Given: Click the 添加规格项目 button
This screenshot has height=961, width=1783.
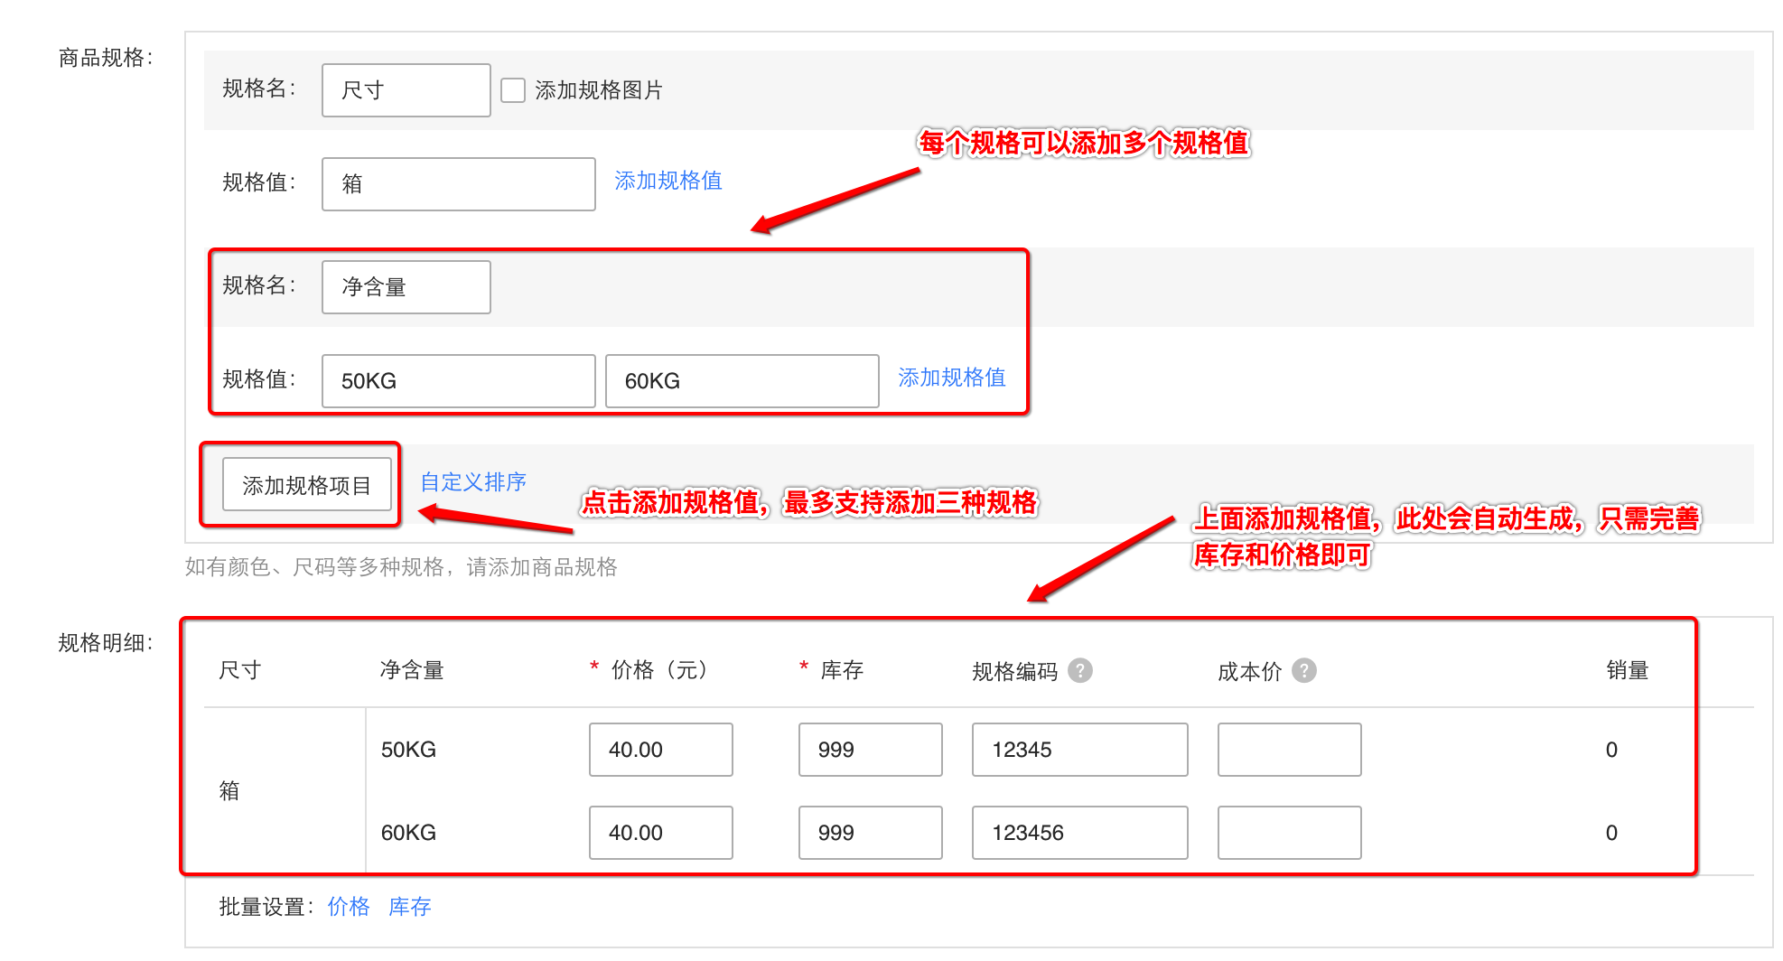Looking at the screenshot, I should [x=306, y=484].
